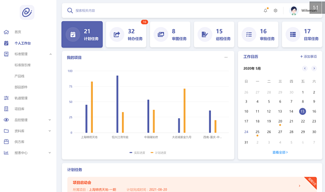Toggle 计划进度 legend series
Viewport: 325px width, 192px height.
click(x=159, y=153)
